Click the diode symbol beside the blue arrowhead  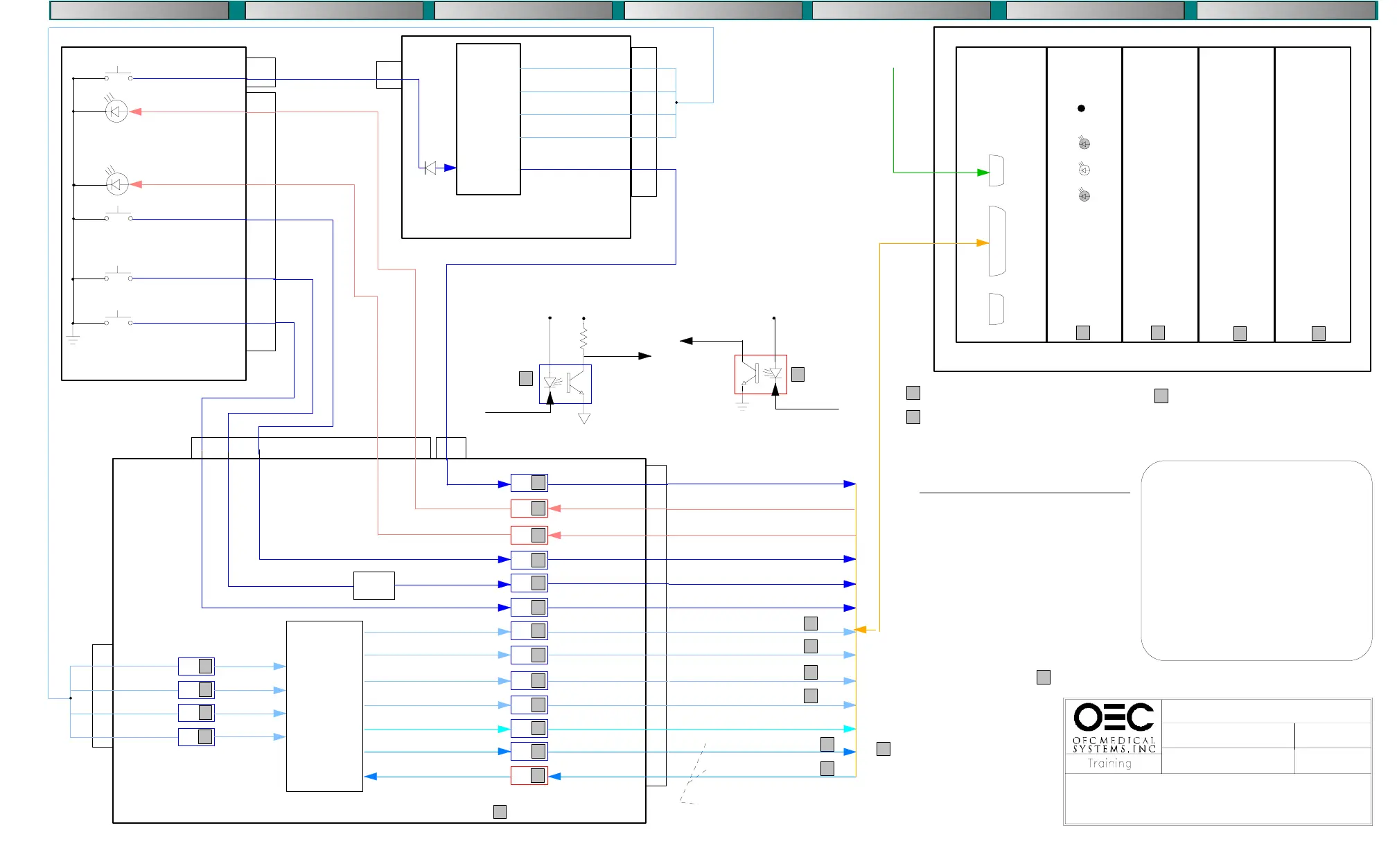(x=430, y=168)
